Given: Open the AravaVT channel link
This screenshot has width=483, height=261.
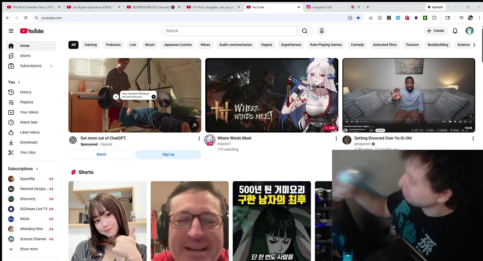Looking at the screenshot, I should point(224,144).
